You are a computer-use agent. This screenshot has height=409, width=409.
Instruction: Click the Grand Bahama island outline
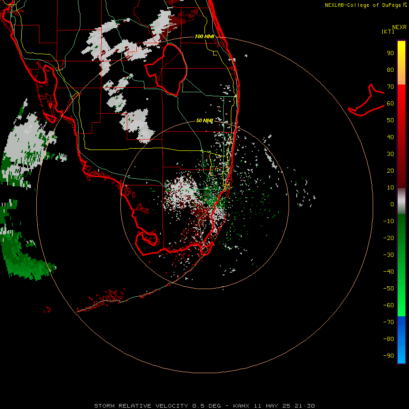(x=366, y=100)
